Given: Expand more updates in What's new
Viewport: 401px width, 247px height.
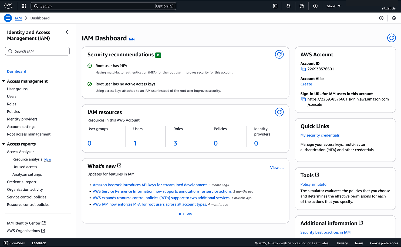Looking at the screenshot, I should click(185, 213).
